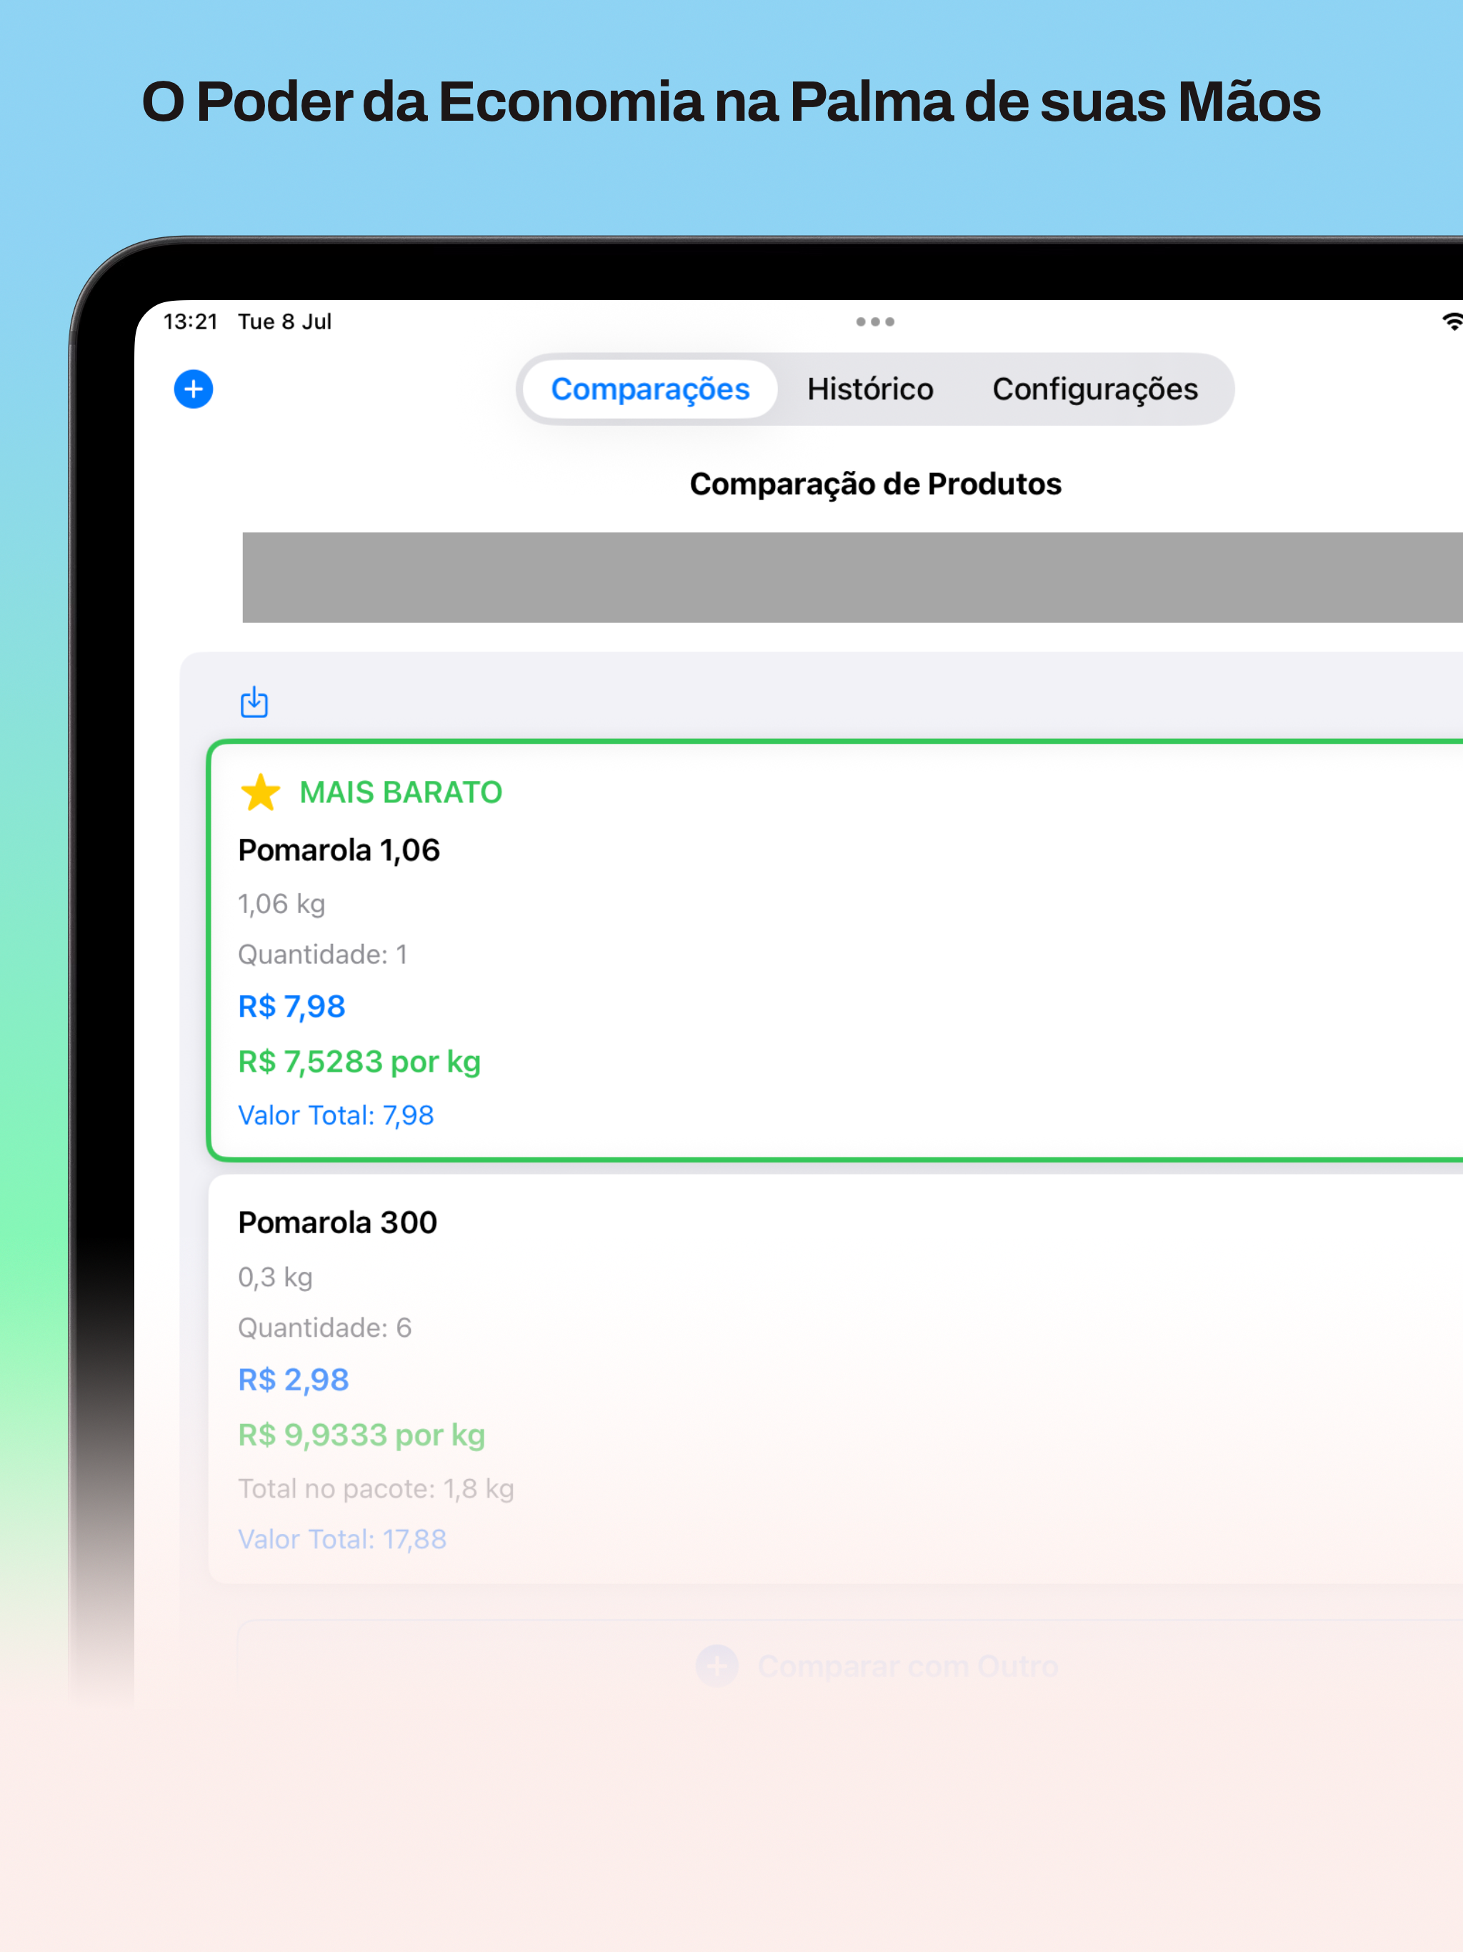Tap the blue plus add button
1463x1952 pixels.
194,389
